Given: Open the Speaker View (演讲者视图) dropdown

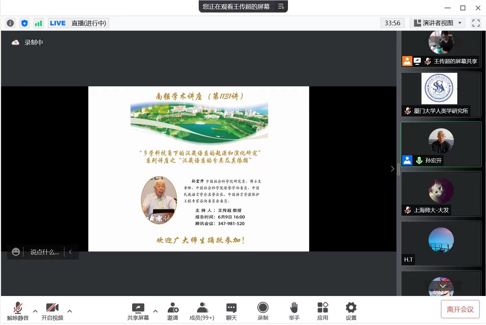Looking at the screenshot, I should pyautogui.click(x=438, y=23).
